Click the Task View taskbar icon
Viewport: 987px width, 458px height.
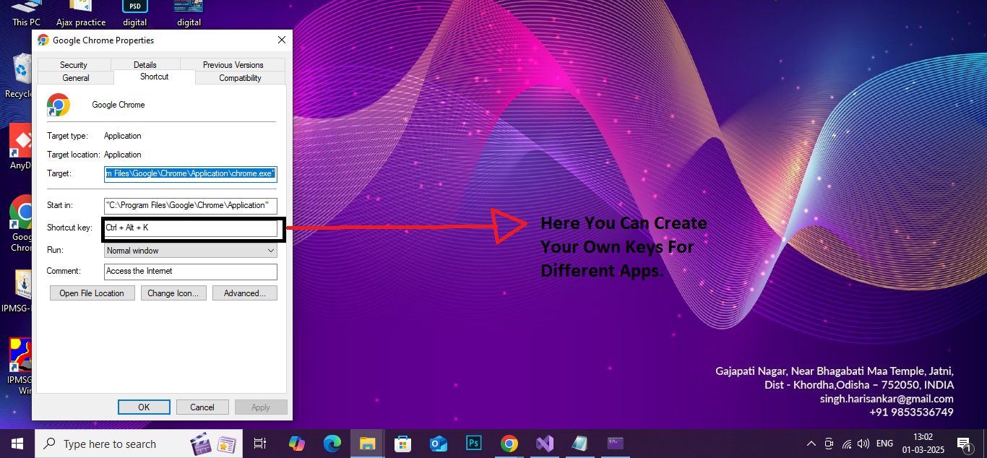[x=260, y=443]
